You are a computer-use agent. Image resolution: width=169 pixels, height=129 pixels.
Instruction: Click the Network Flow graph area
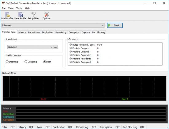coord(84,87)
